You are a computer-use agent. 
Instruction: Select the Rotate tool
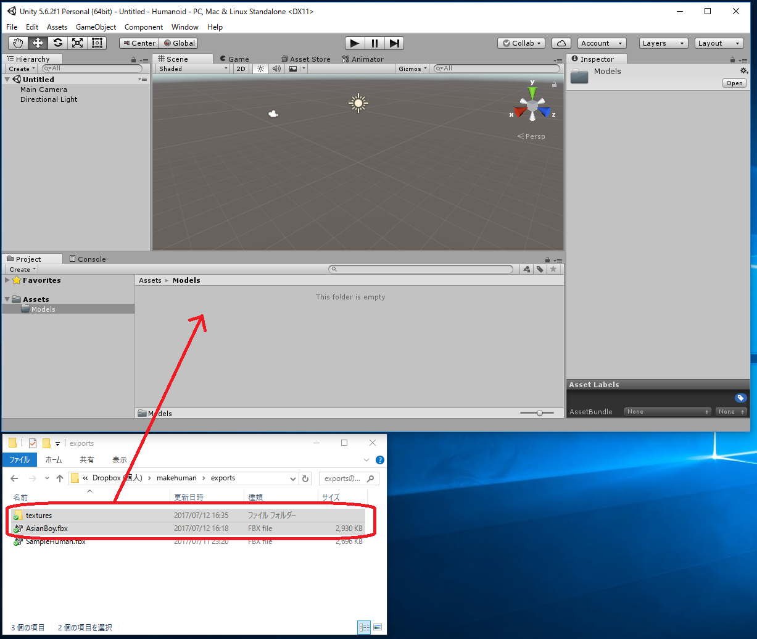click(57, 43)
